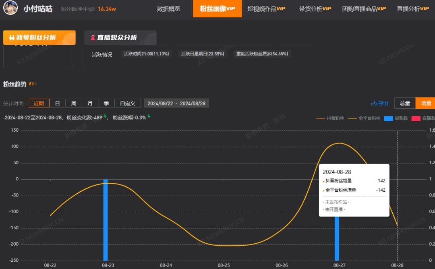This screenshot has width=435, height=269.
Task: Select the 周 weekly statistics option
Action: (x=74, y=103)
